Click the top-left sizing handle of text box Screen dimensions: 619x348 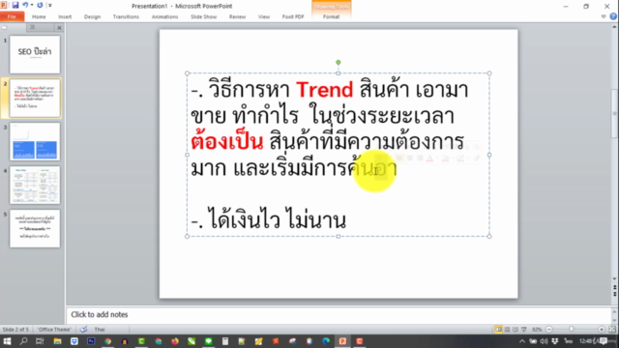pyautogui.click(x=187, y=73)
